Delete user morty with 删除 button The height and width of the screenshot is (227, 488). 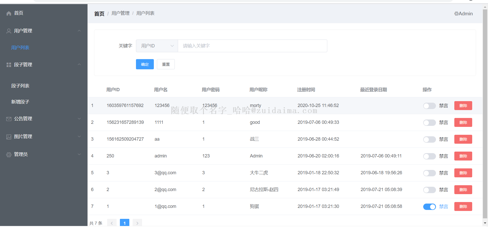pyautogui.click(x=463, y=106)
